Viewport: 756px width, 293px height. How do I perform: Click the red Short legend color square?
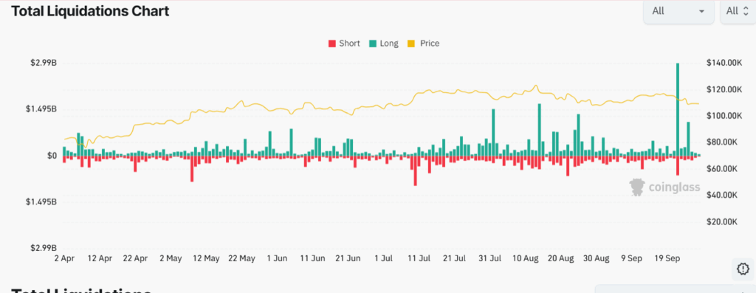[x=331, y=44]
